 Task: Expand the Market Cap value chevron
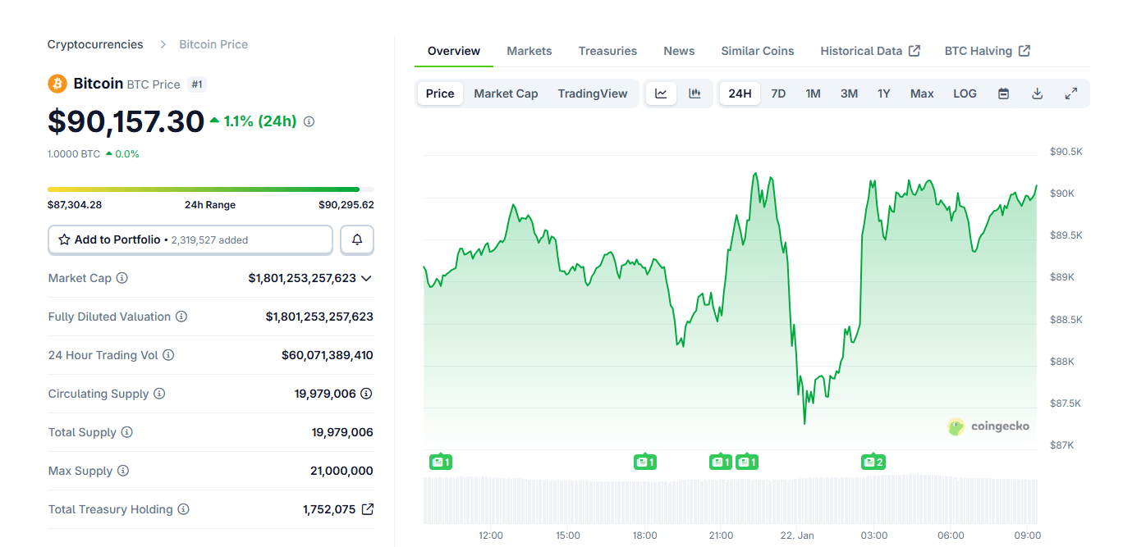(366, 279)
